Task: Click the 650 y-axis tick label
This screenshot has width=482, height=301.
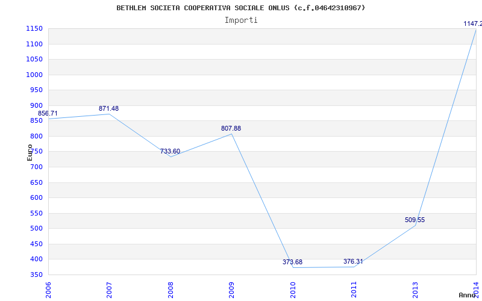Action: 36,182
